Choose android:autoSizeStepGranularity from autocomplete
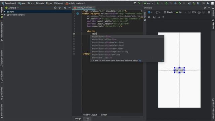Screen dimensions: 215x121 127,51
